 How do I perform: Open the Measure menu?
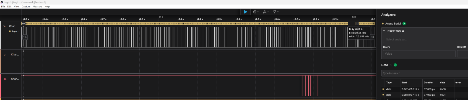click(x=37, y=7)
